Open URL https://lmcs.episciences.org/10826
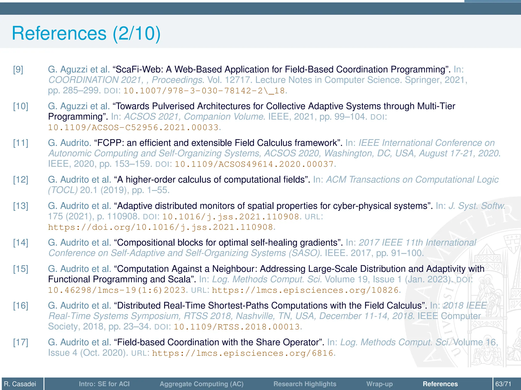521x390 pixels. tap(305, 290)
